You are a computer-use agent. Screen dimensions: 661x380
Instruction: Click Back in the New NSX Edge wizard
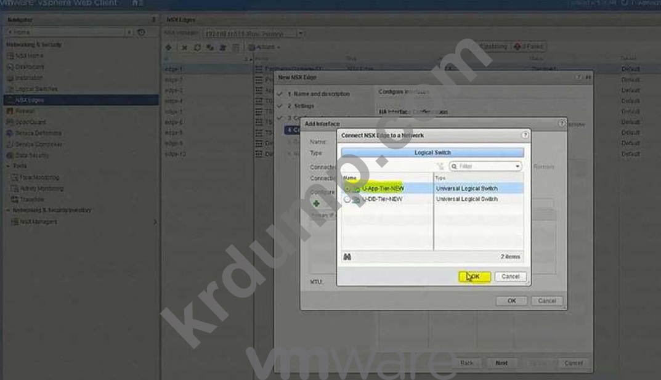click(467, 363)
